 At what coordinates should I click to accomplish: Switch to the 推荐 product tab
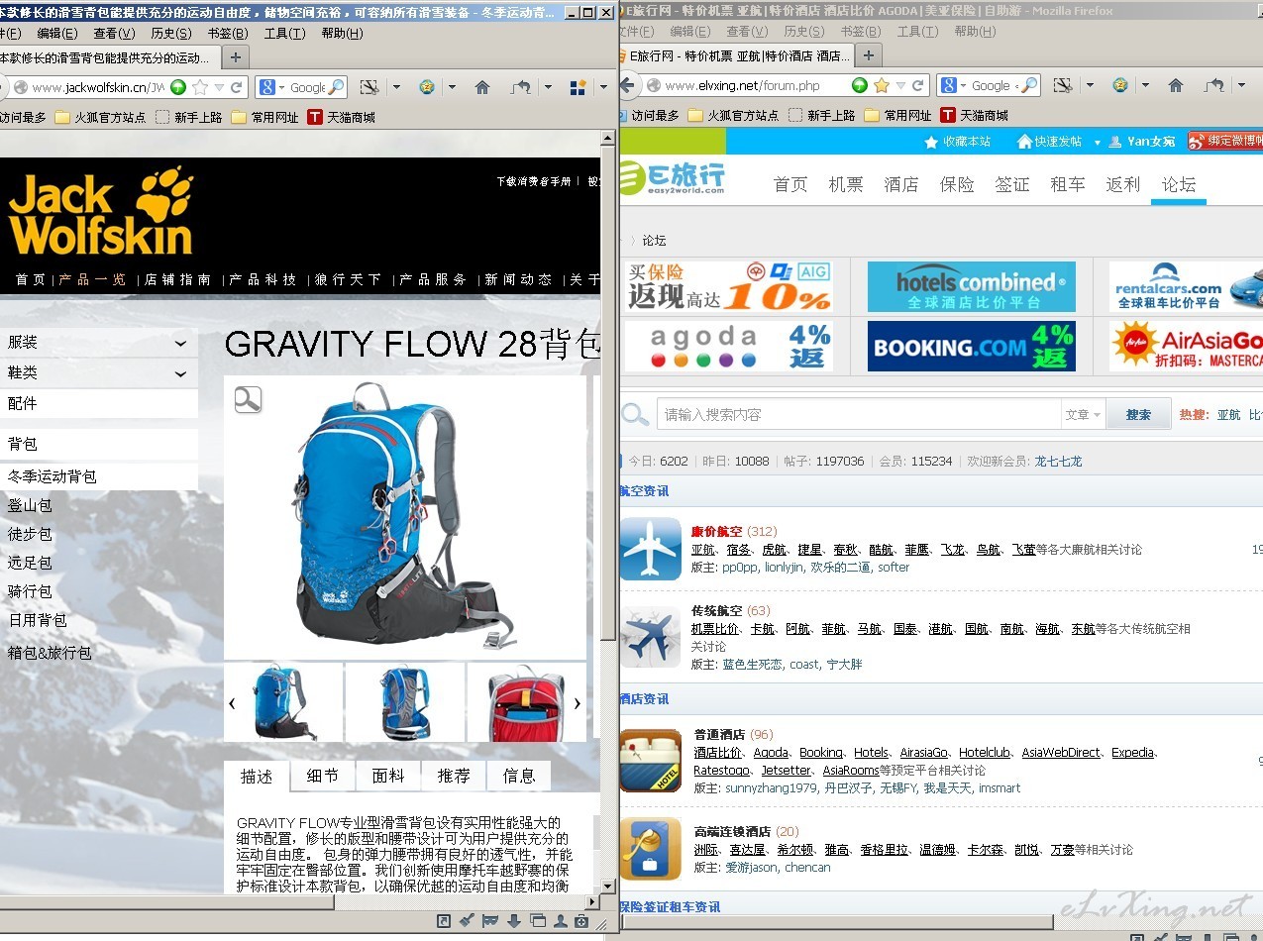(454, 776)
